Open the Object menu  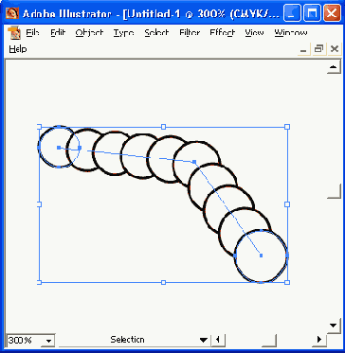point(89,33)
